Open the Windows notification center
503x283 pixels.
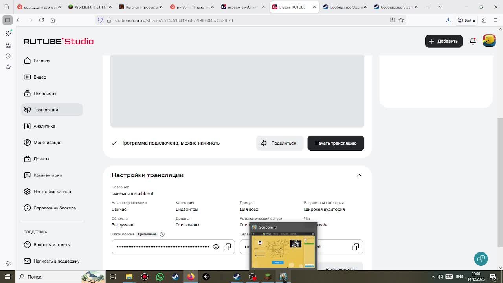pyautogui.click(x=493, y=277)
